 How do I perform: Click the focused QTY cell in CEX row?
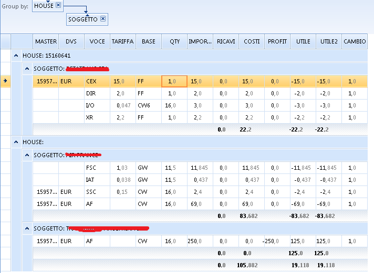tap(174, 81)
